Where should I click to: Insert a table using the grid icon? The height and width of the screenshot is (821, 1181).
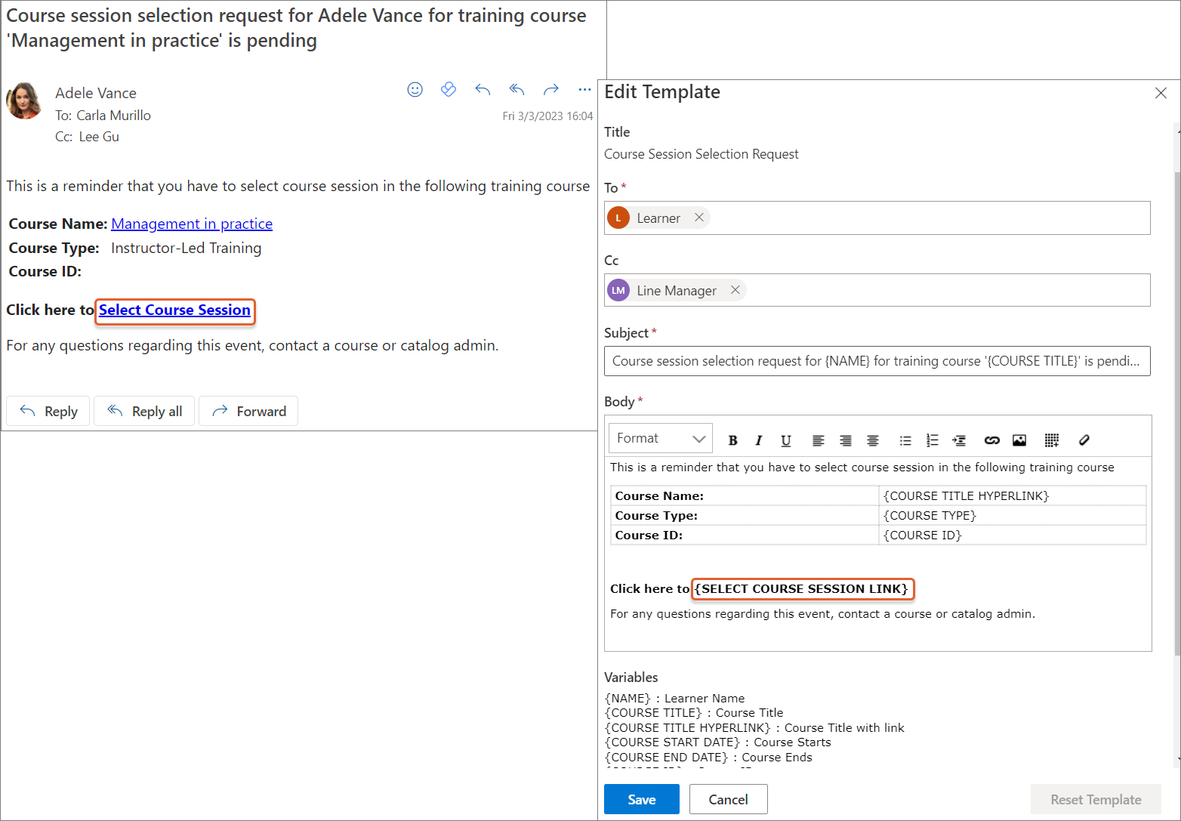coord(1051,440)
